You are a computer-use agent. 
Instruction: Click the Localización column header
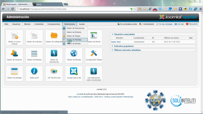click(x=139, y=38)
